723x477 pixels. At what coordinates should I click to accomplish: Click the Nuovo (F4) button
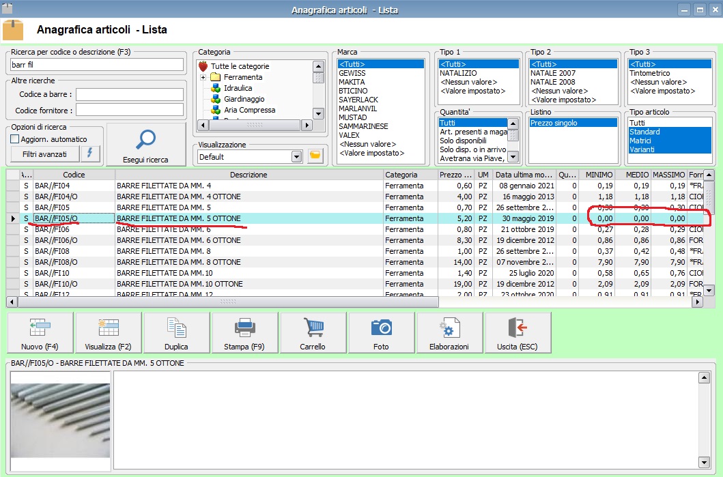(x=40, y=332)
